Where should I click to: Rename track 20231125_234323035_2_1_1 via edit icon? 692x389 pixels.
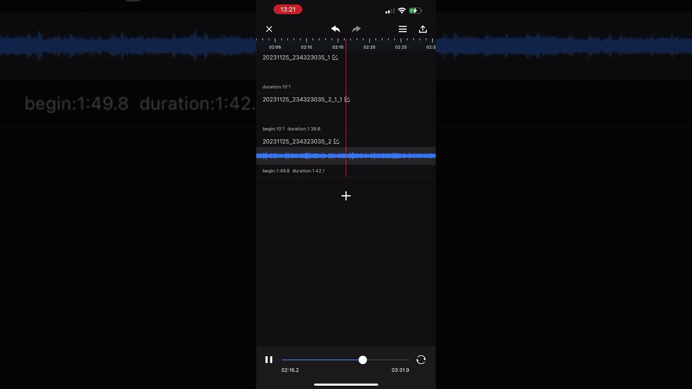click(347, 99)
